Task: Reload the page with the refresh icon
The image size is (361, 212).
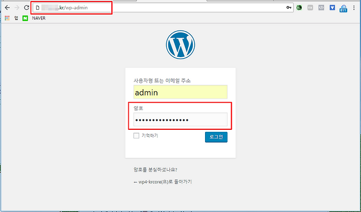Action: coord(27,8)
